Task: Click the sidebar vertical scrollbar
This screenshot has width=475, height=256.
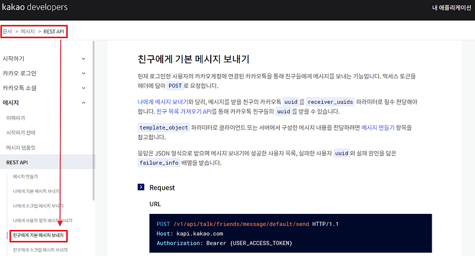Action: point(94,121)
